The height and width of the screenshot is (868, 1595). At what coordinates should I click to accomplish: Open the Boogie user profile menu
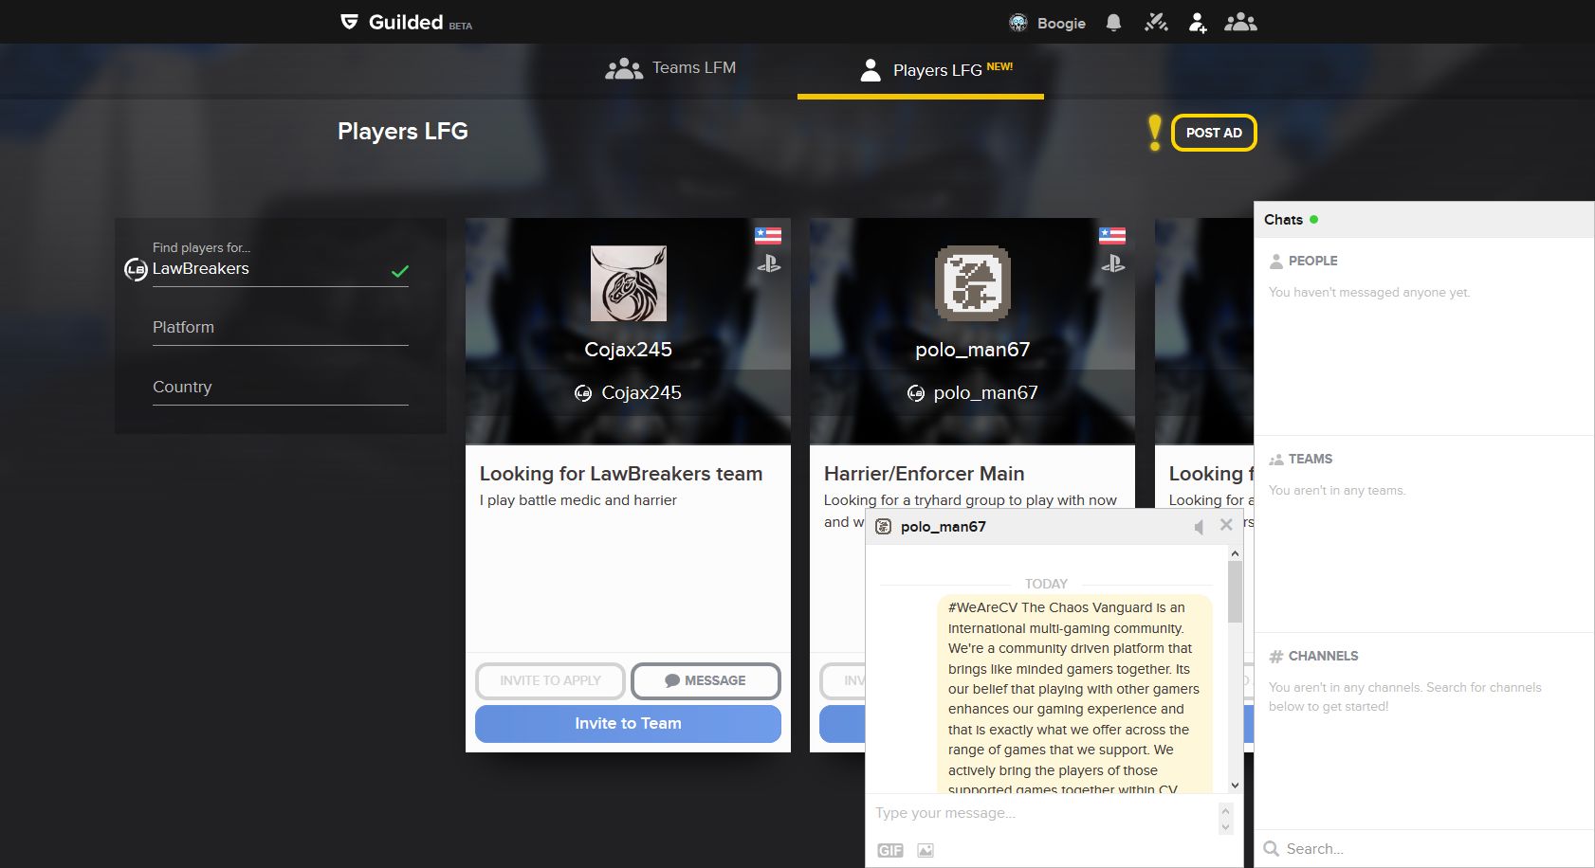click(x=1047, y=23)
